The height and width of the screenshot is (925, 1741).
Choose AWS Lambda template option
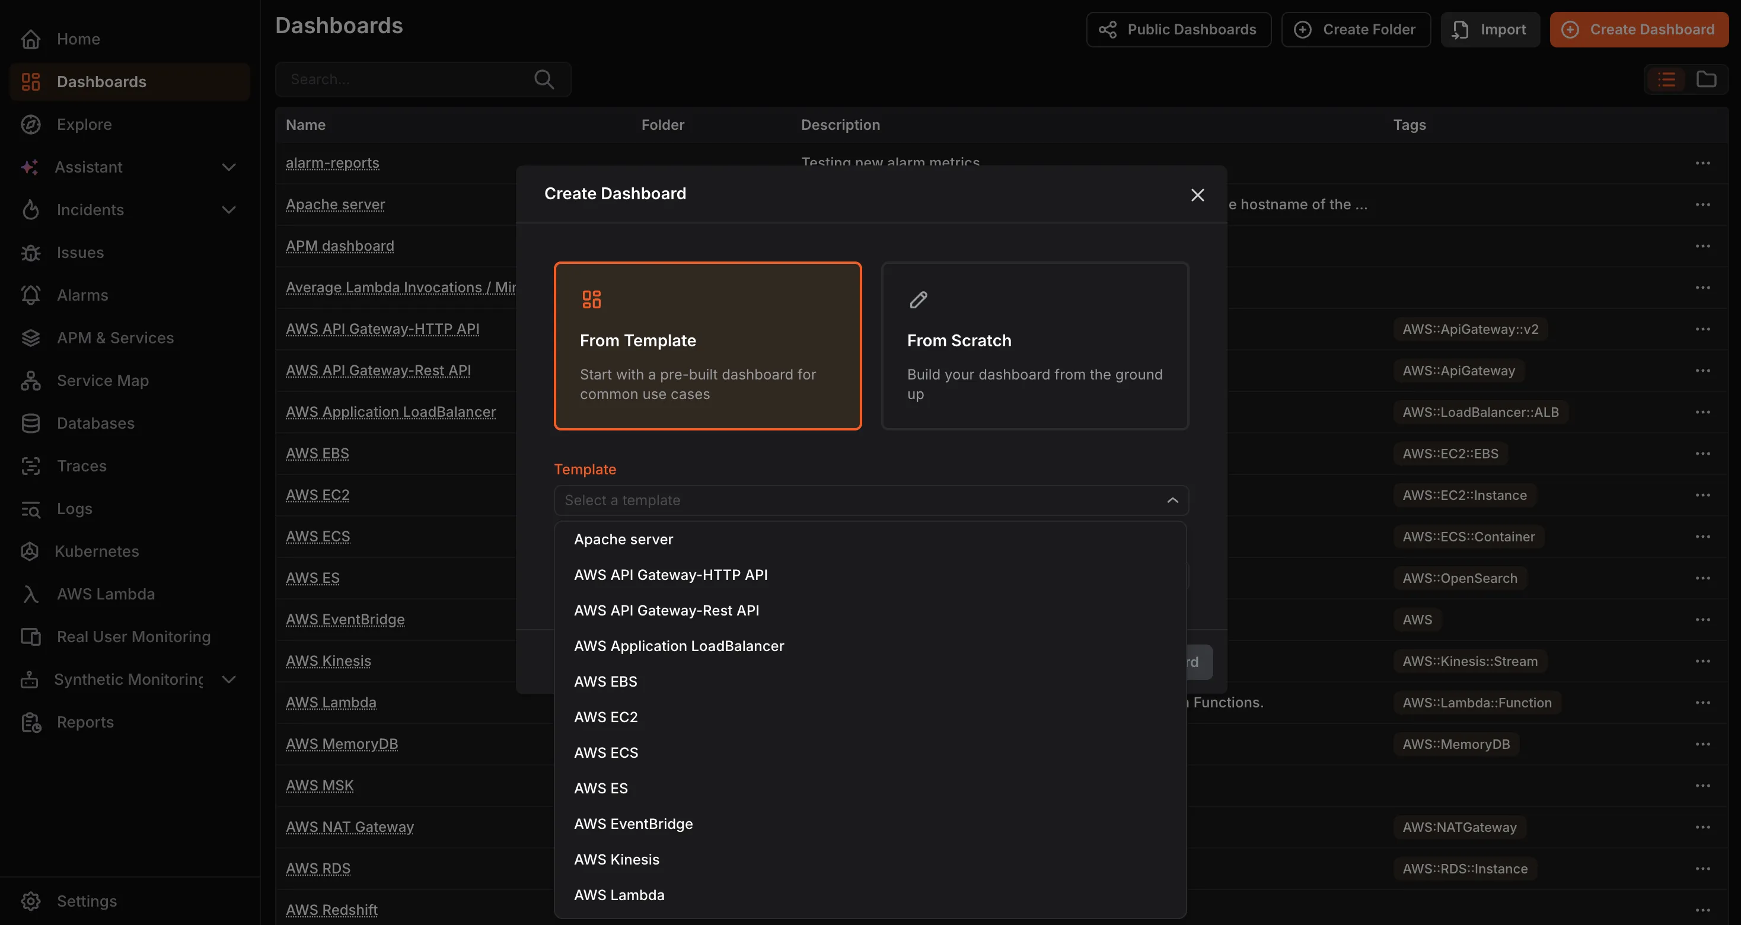pos(870,895)
